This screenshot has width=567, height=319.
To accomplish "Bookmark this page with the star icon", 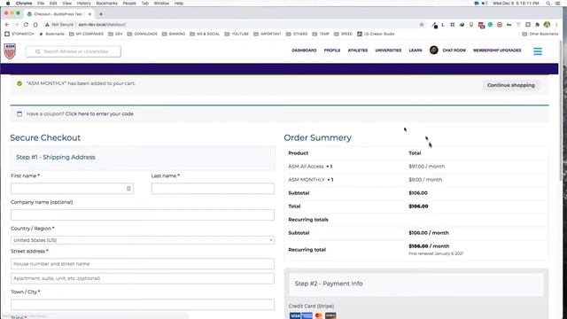I will [422, 25].
